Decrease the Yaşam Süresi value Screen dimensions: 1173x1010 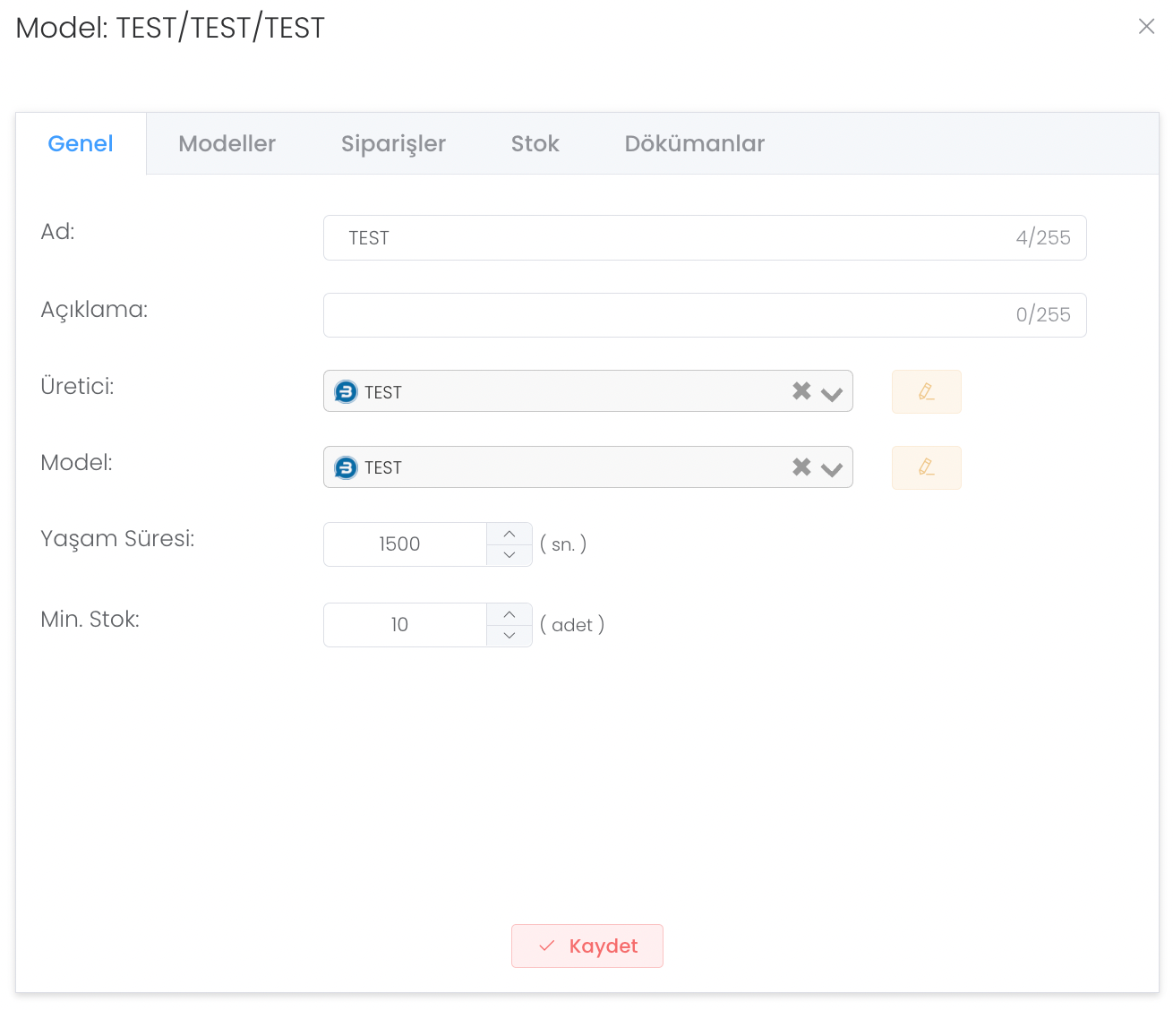[509, 555]
